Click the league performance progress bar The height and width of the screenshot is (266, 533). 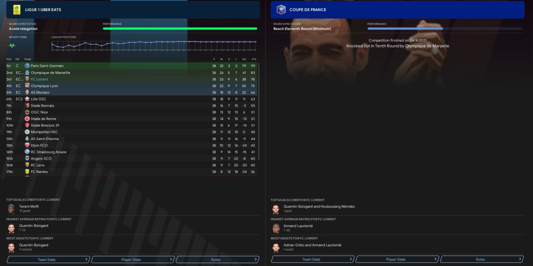pyautogui.click(x=180, y=29)
